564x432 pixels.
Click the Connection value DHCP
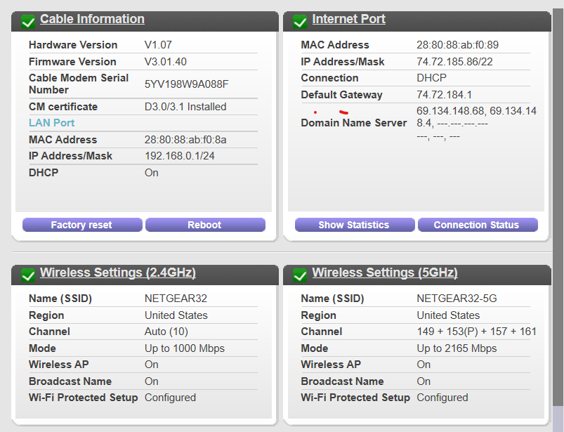432,78
